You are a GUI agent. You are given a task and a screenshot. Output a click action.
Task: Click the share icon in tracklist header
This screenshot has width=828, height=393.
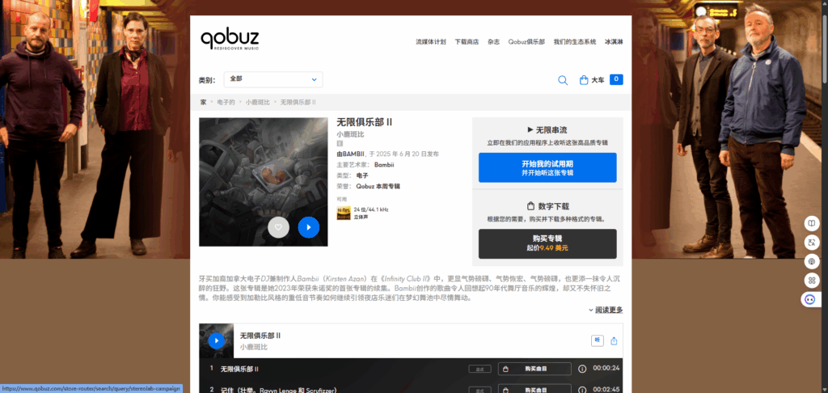pos(614,340)
